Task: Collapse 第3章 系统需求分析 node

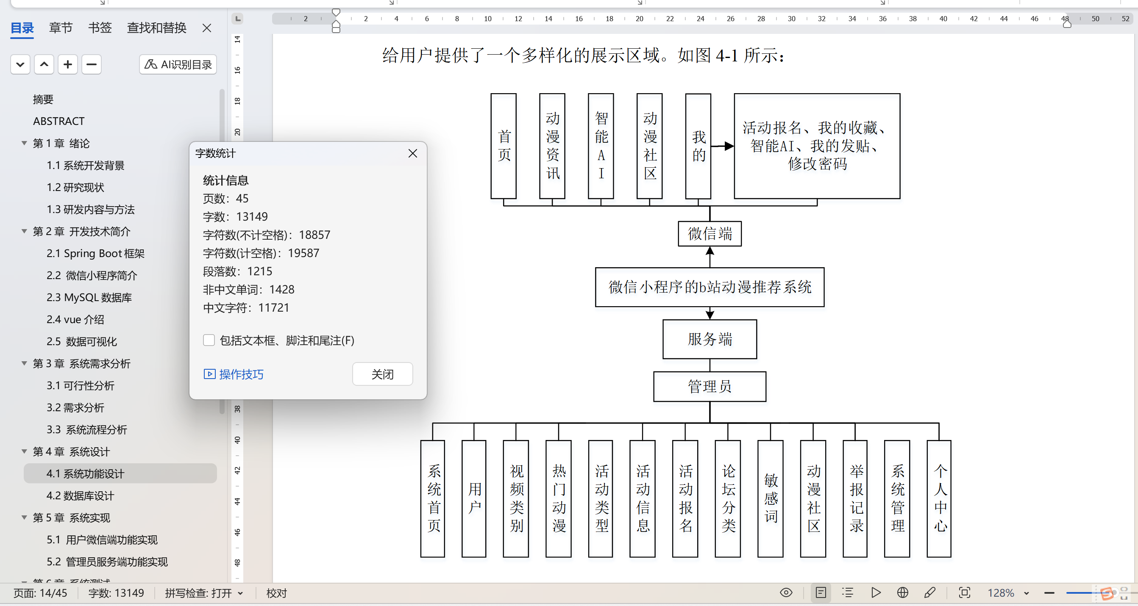Action: (x=24, y=363)
